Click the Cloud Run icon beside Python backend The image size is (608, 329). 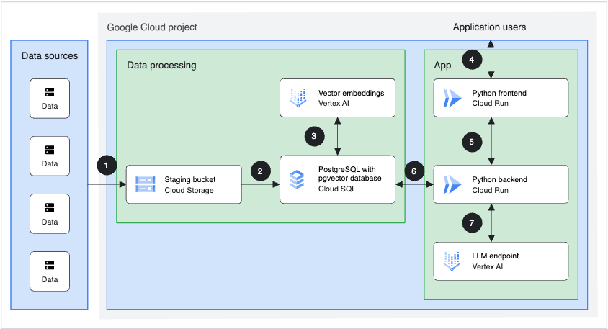(452, 184)
